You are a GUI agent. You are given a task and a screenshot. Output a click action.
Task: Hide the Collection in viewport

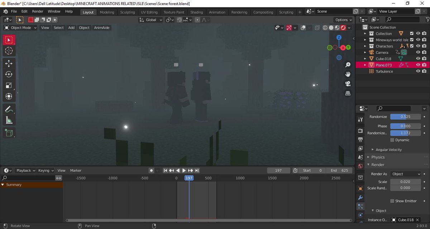(x=418, y=34)
